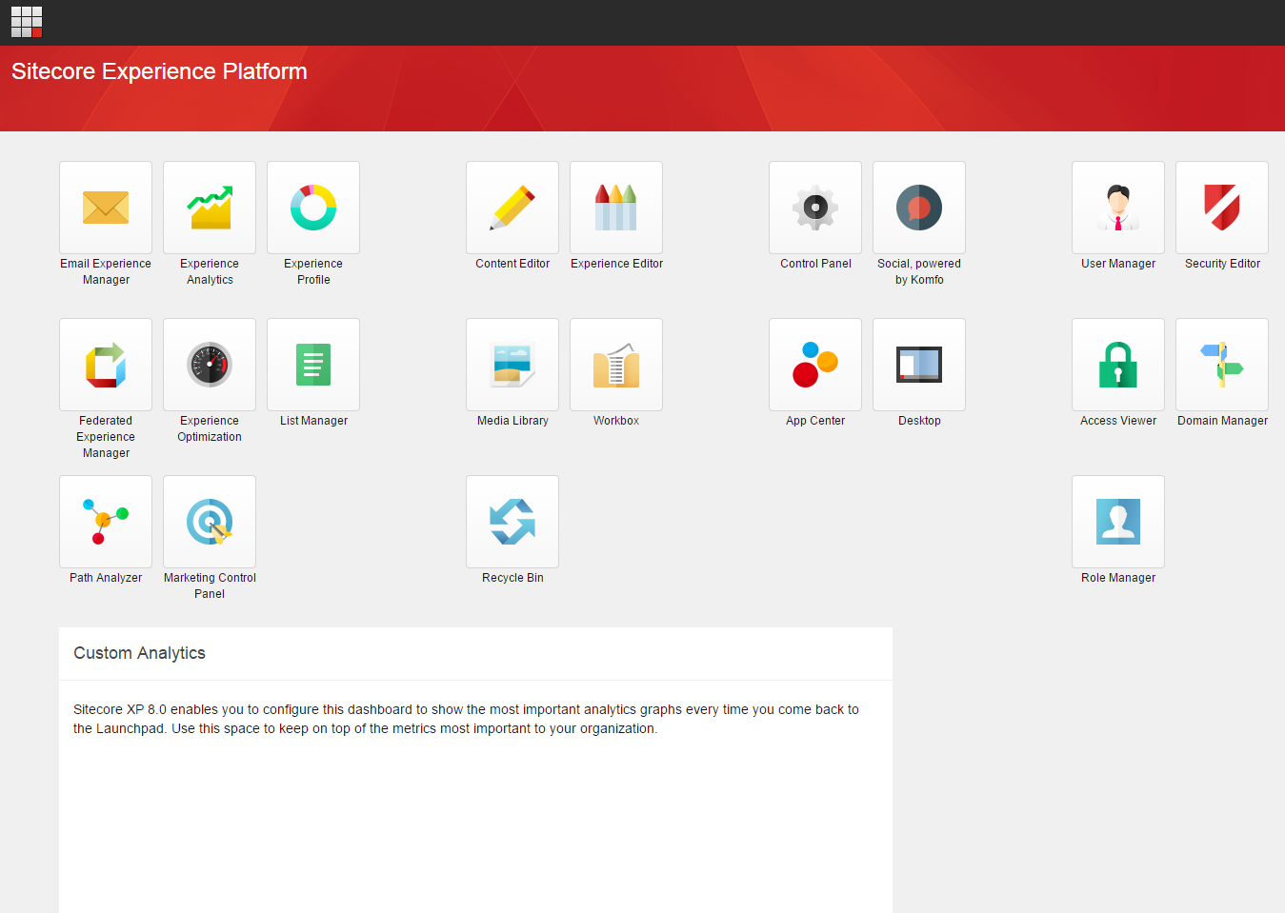
Task: Click the Custom Analytics description paragraph
Action: point(466,719)
